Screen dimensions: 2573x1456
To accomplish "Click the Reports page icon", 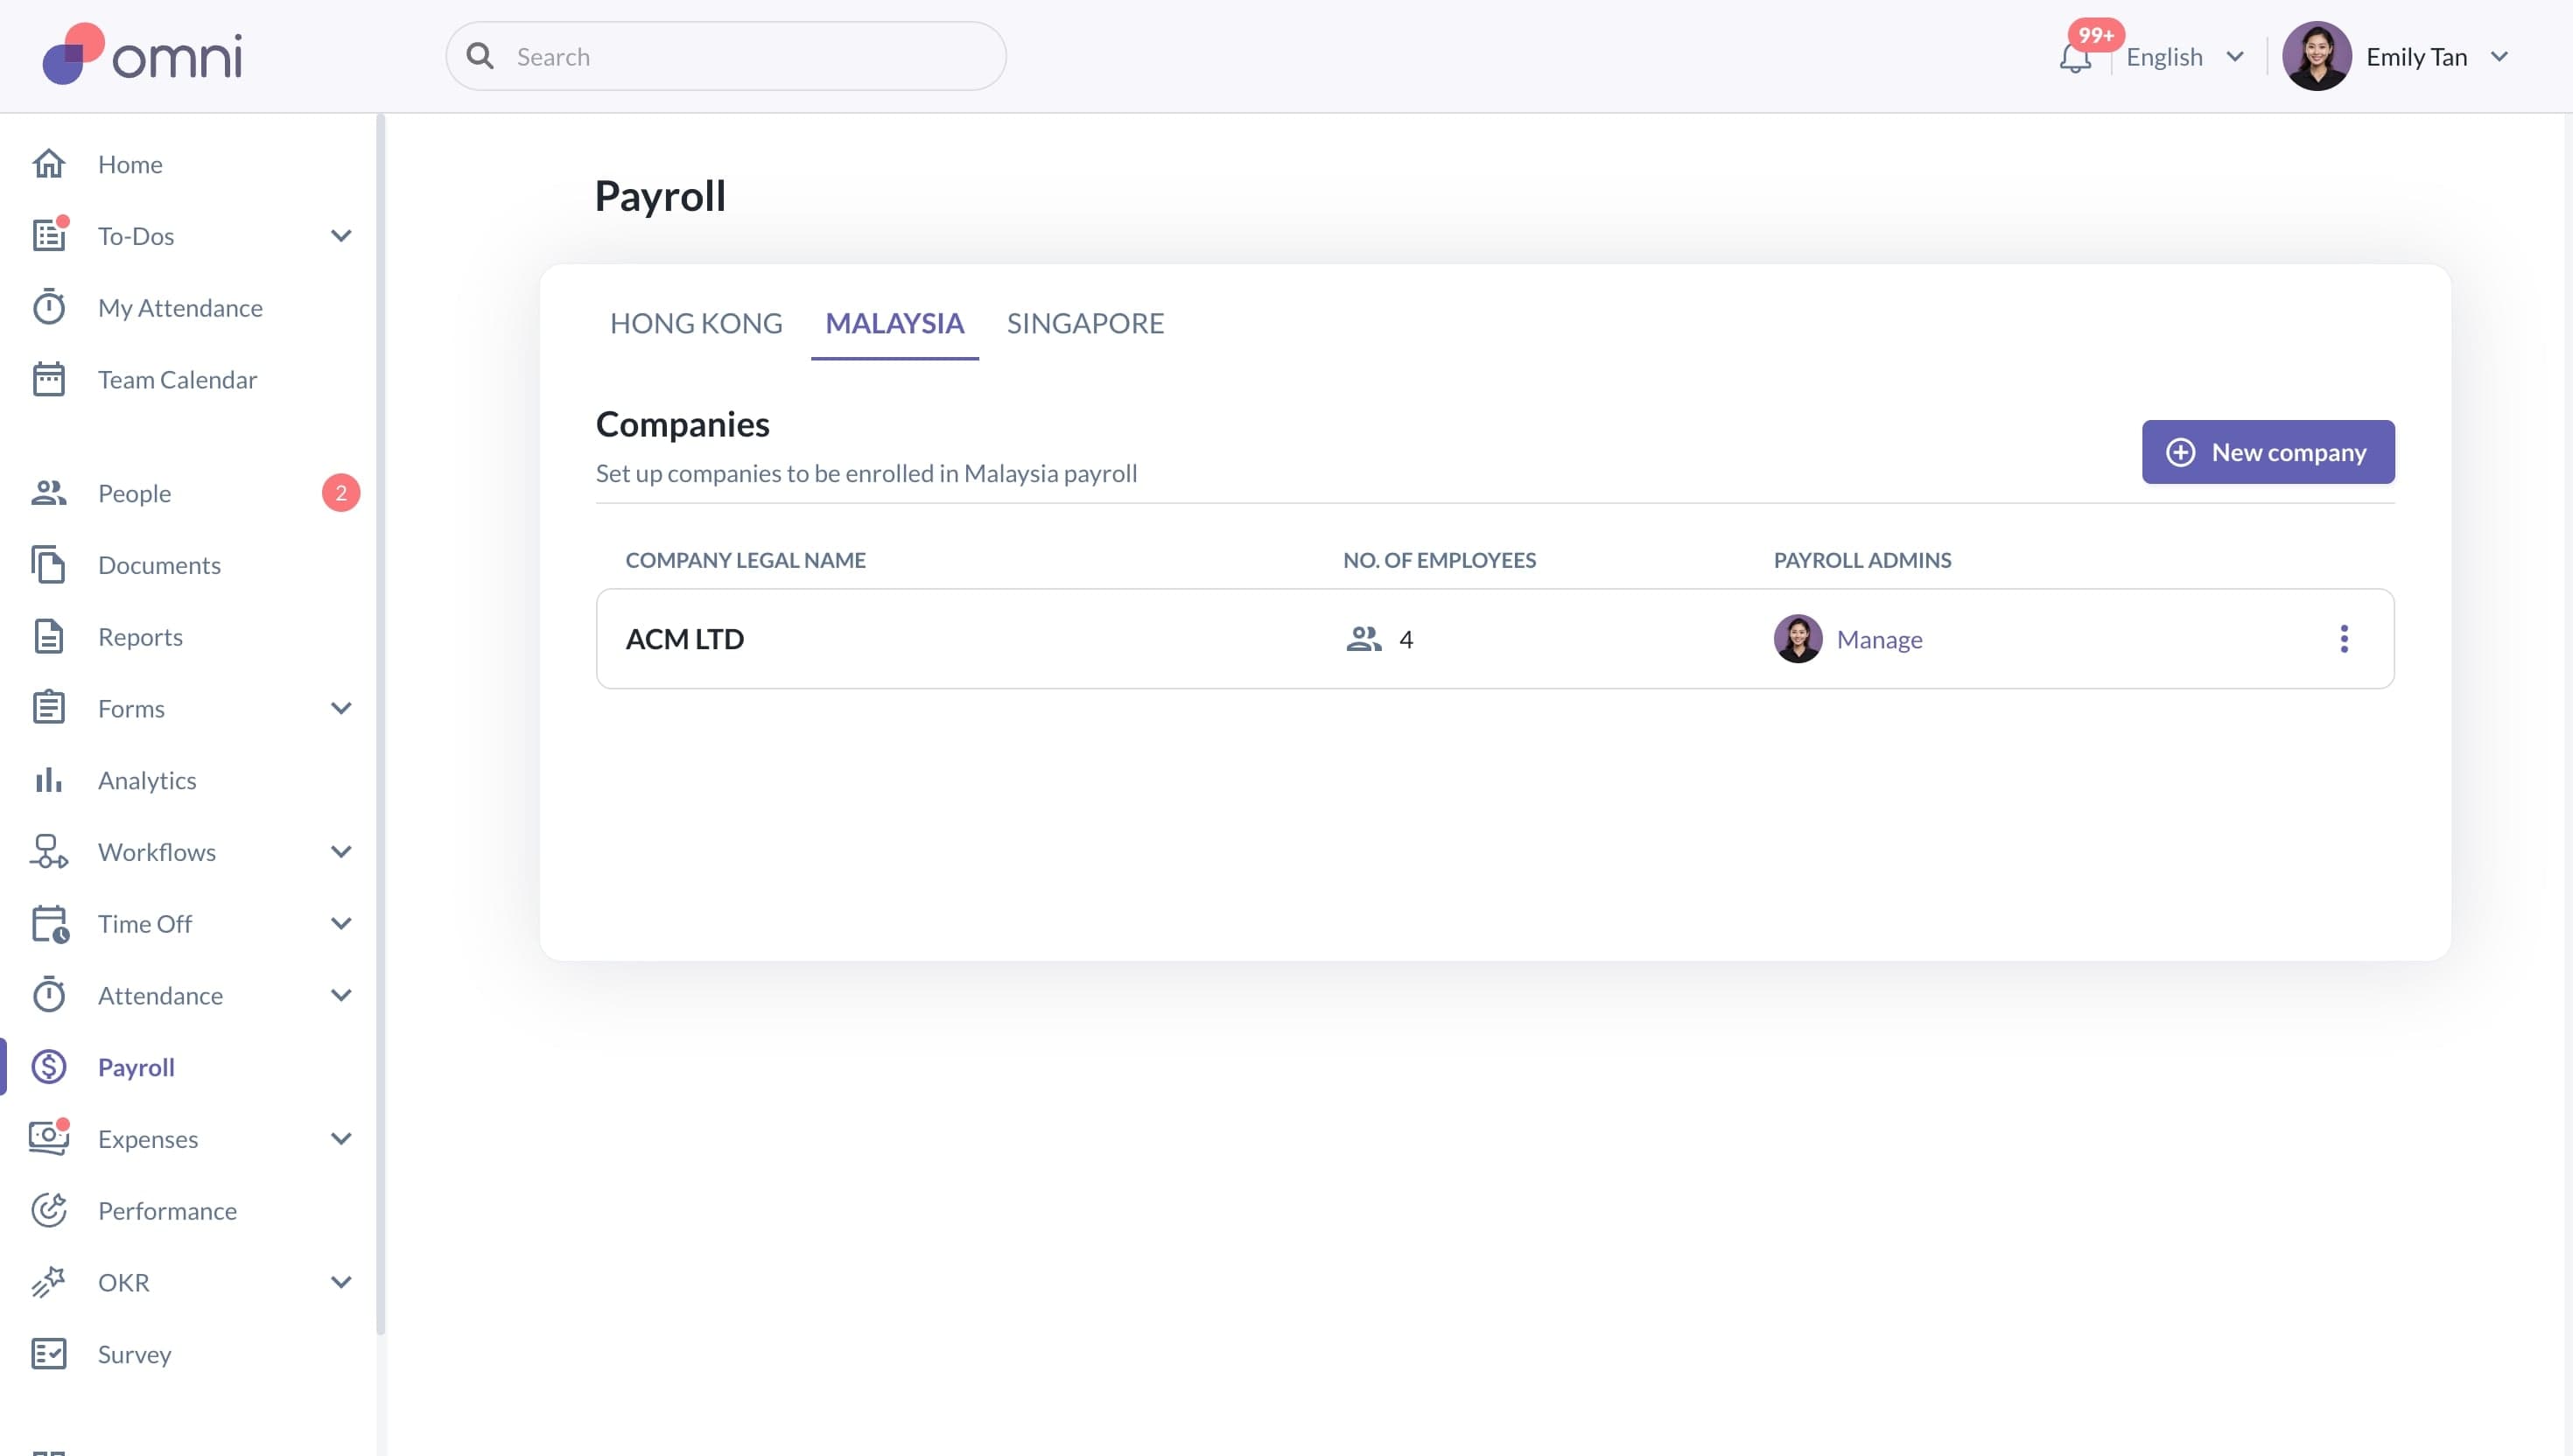I will coord(48,636).
